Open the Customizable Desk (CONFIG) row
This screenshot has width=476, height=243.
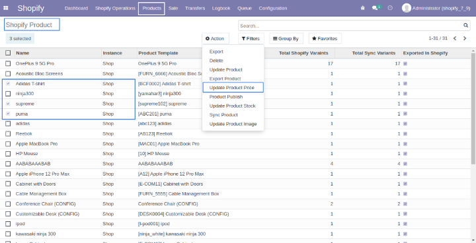[x=235, y=214]
